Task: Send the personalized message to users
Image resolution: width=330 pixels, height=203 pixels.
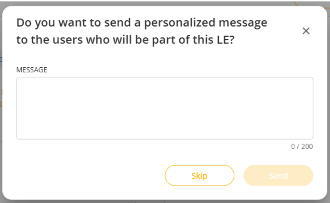Action: [x=278, y=176]
